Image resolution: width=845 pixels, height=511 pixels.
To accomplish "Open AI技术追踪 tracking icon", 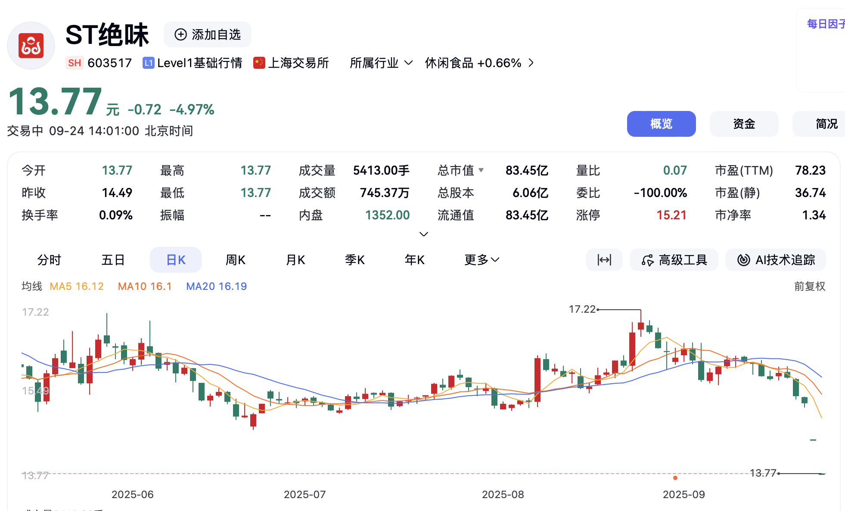I will tap(743, 260).
